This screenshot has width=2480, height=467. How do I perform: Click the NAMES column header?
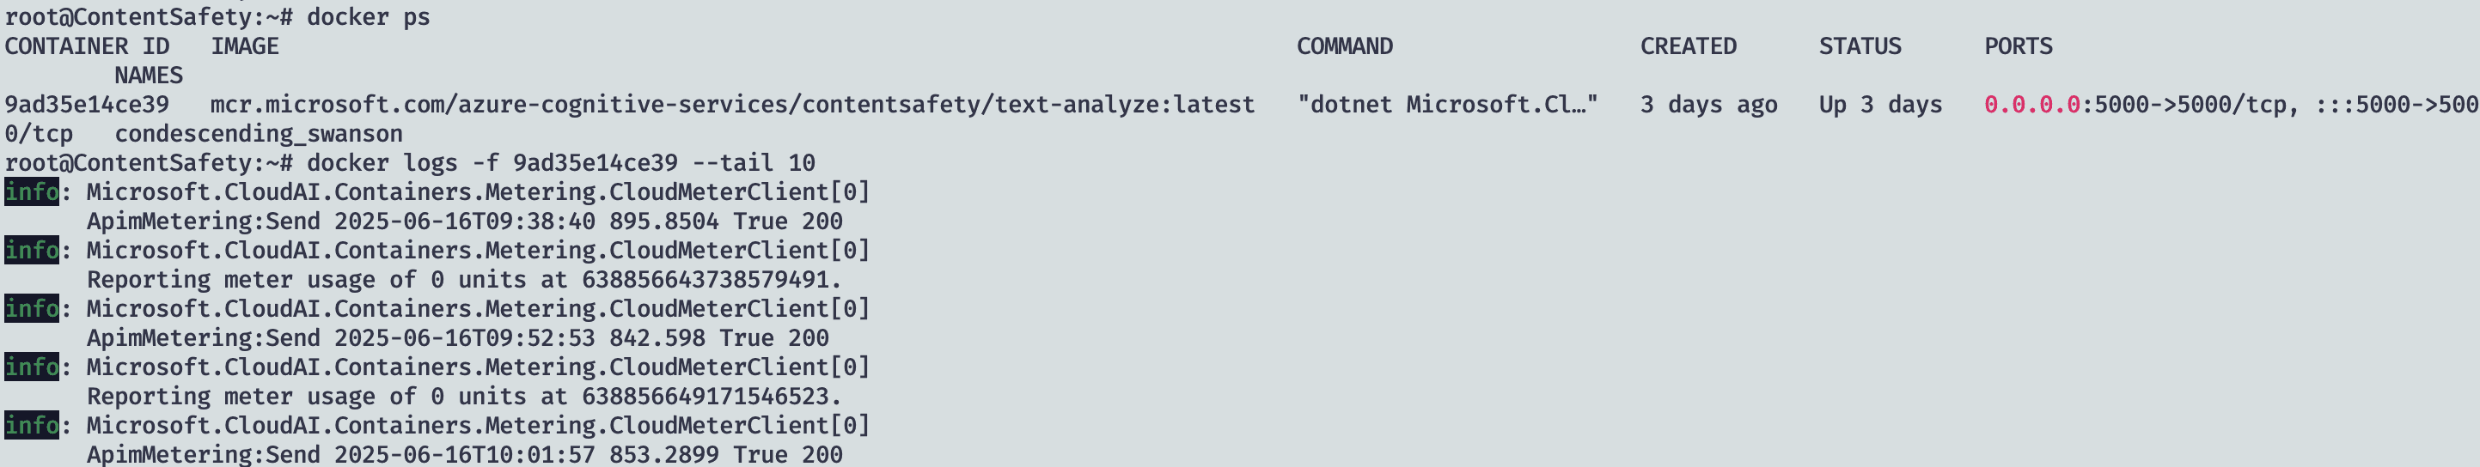pyautogui.click(x=149, y=75)
